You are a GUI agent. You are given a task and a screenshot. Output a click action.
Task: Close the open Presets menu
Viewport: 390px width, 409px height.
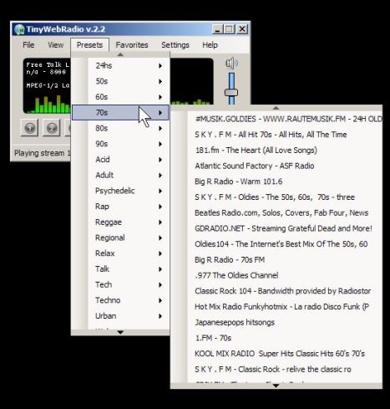pos(89,45)
